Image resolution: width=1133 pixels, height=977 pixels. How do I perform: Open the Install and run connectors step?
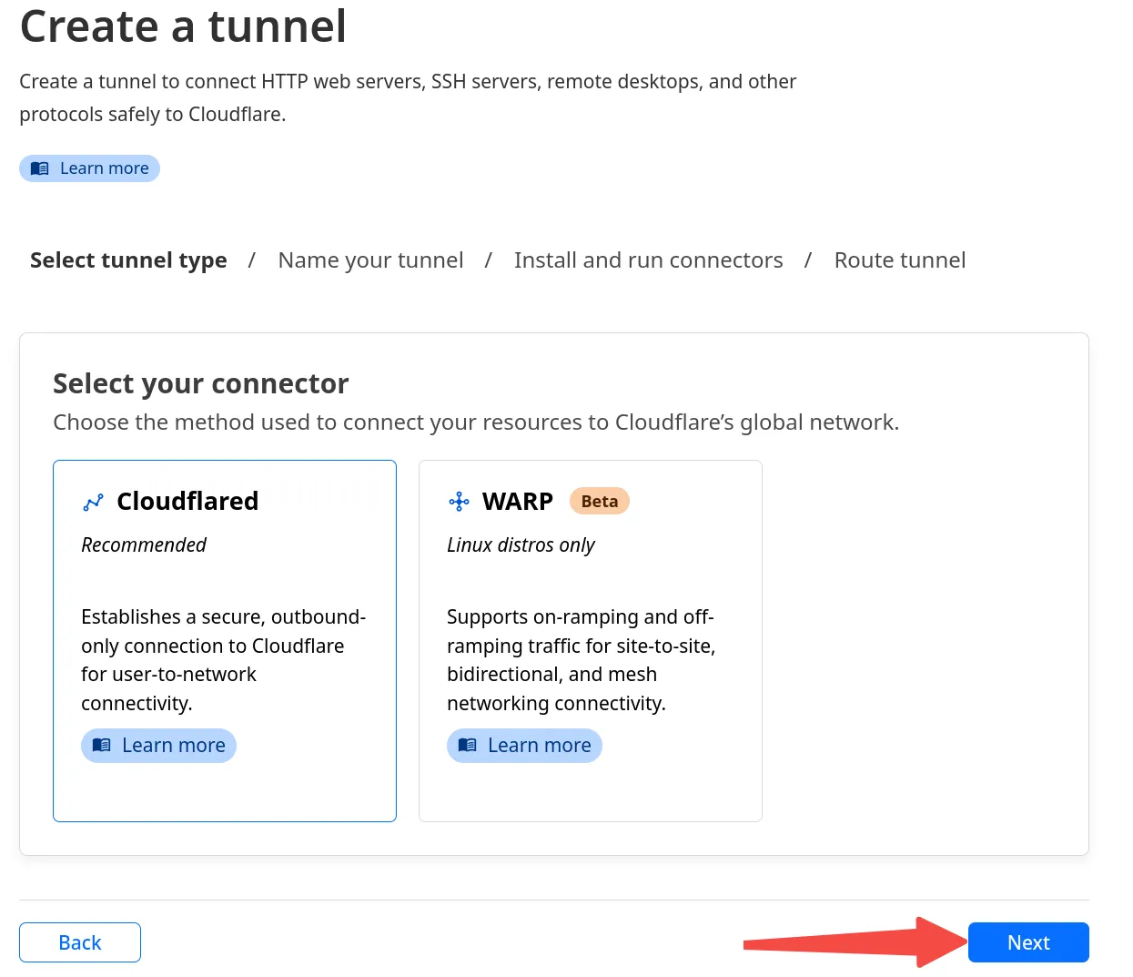pos(648,260)
